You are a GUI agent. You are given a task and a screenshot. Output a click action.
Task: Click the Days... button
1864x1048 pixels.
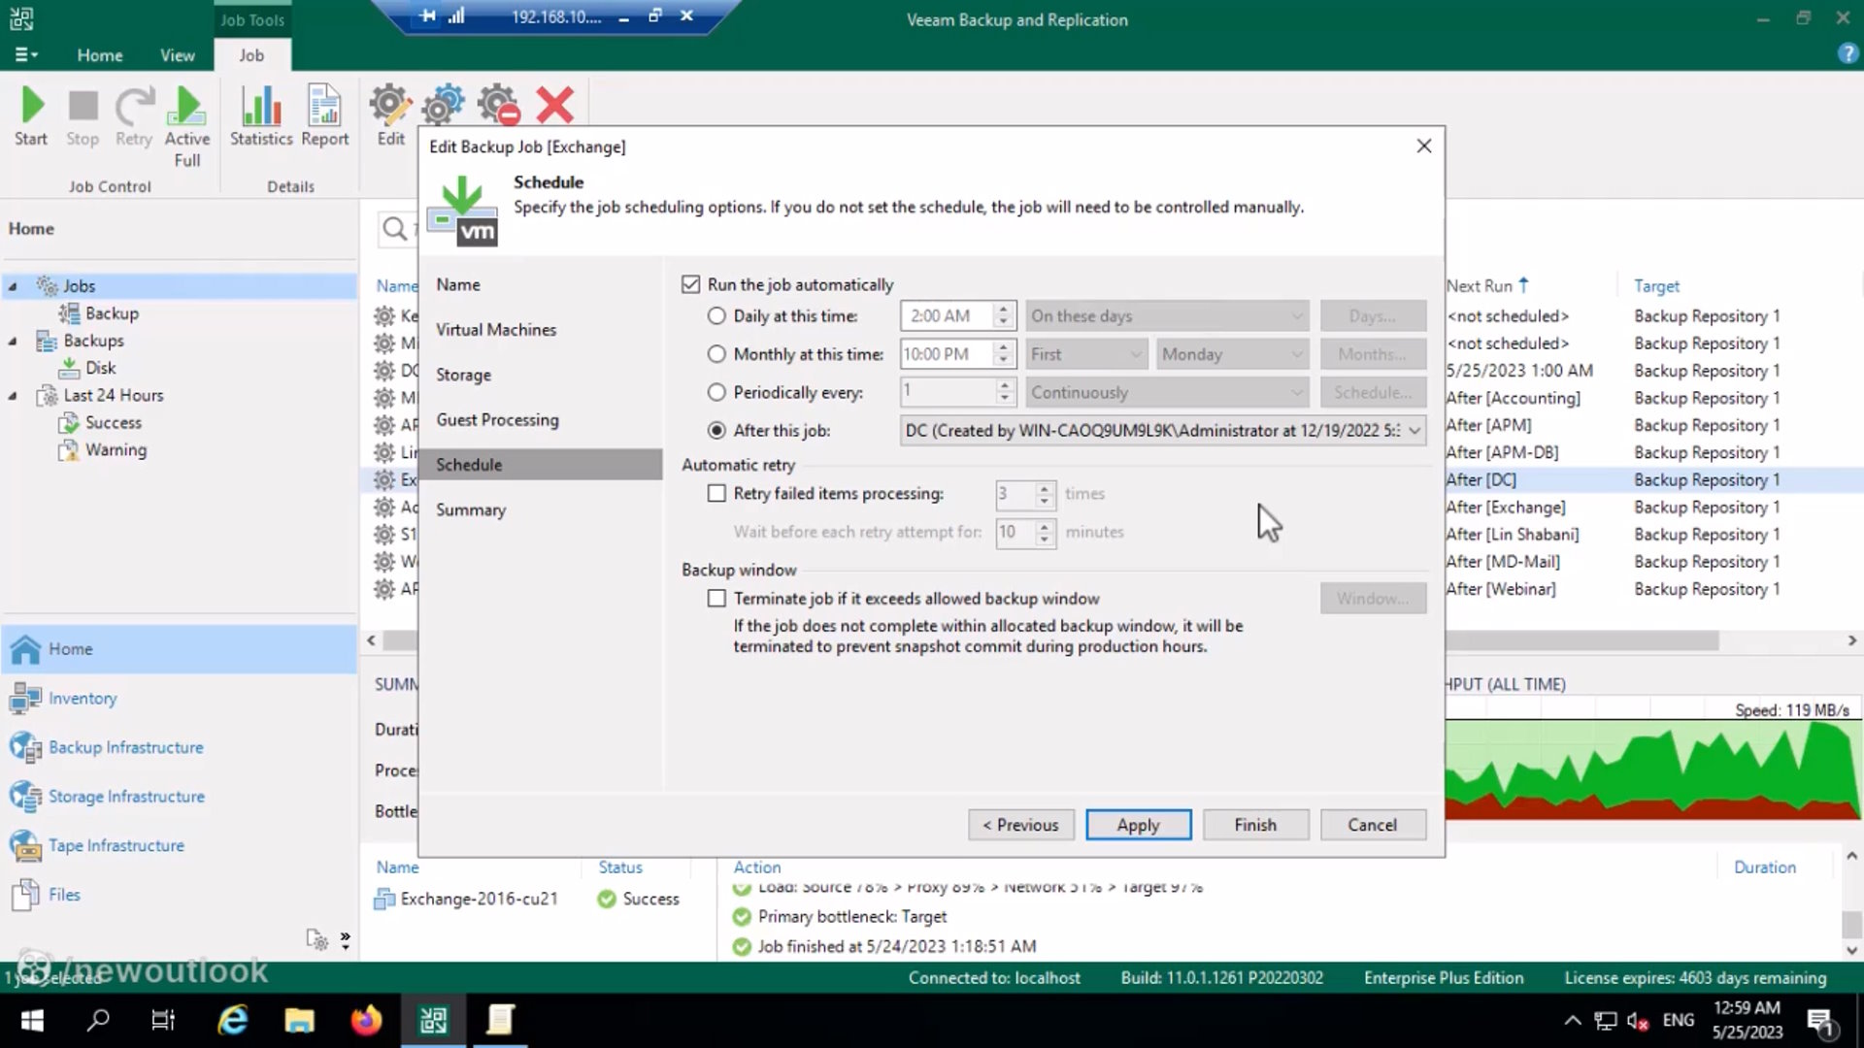(x=1373, y=315)
